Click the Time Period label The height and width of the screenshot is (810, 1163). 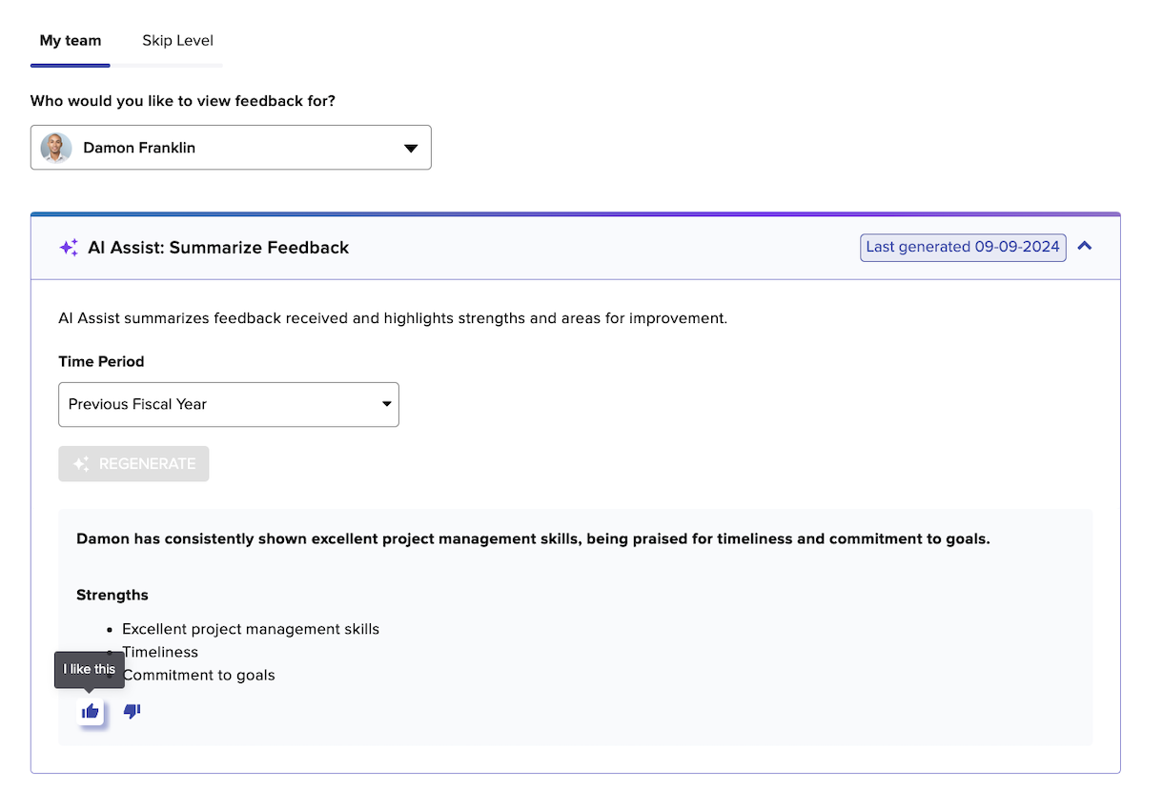click(101, 362)
